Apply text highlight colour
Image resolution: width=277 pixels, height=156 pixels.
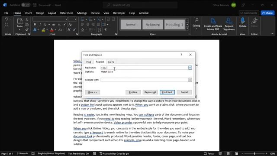(43, 30)
